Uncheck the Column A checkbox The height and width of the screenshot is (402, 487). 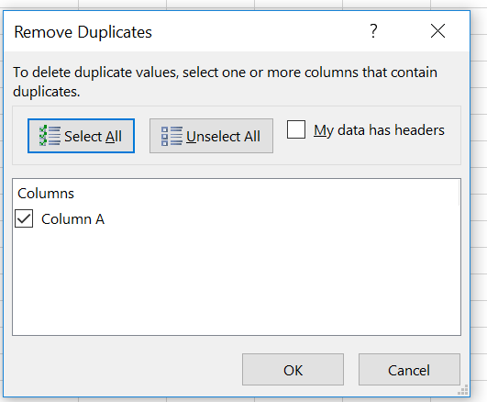tap(24, 218)
